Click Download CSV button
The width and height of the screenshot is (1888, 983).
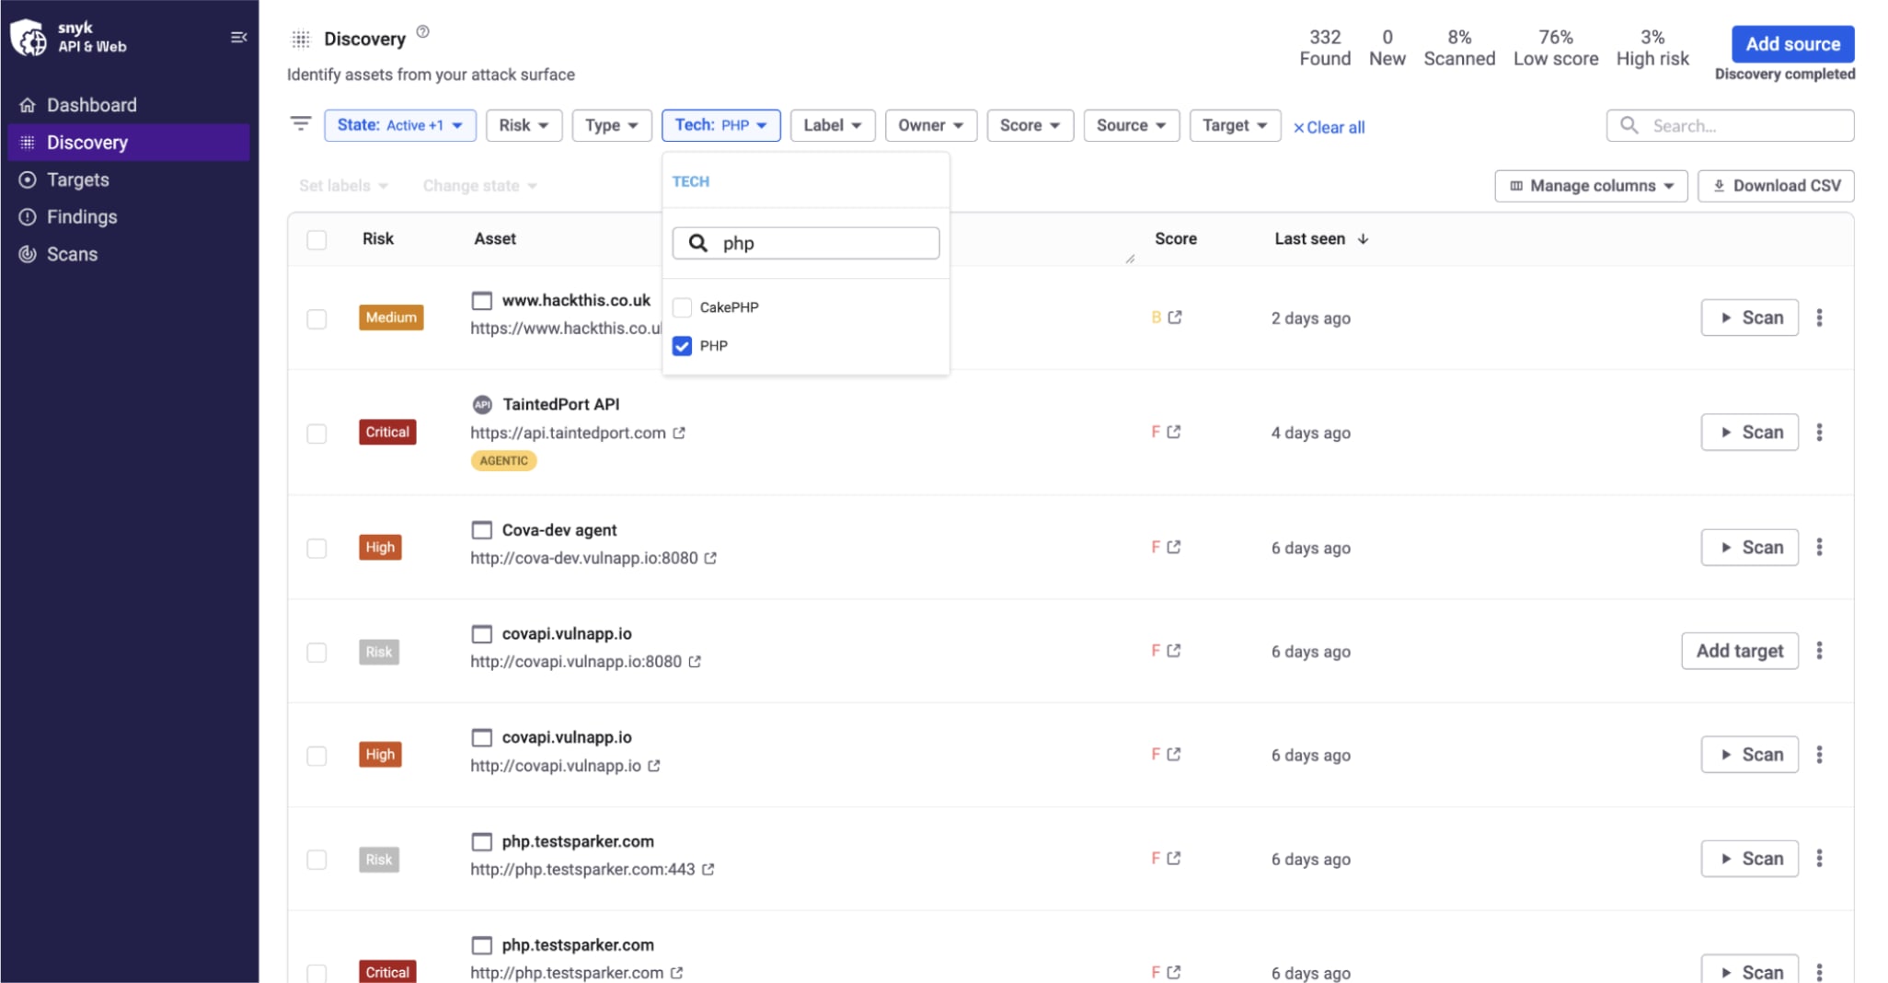(x=1776, y=186)
